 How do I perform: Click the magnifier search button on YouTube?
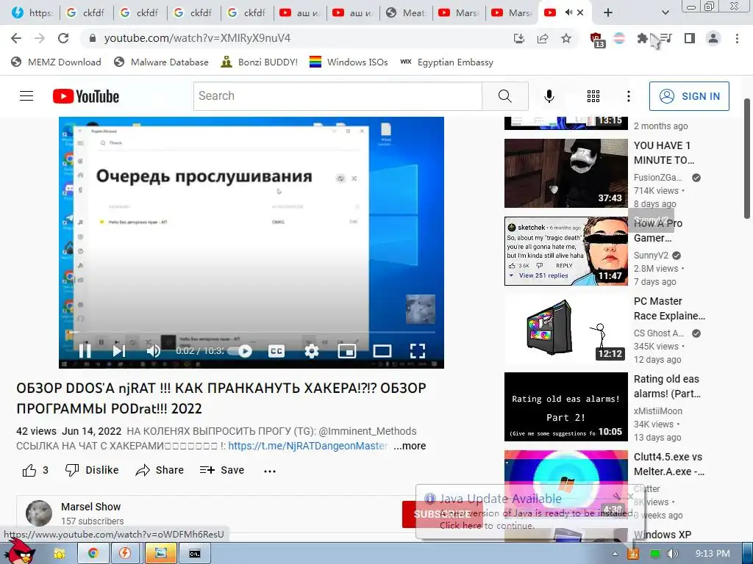click(504, 96)
